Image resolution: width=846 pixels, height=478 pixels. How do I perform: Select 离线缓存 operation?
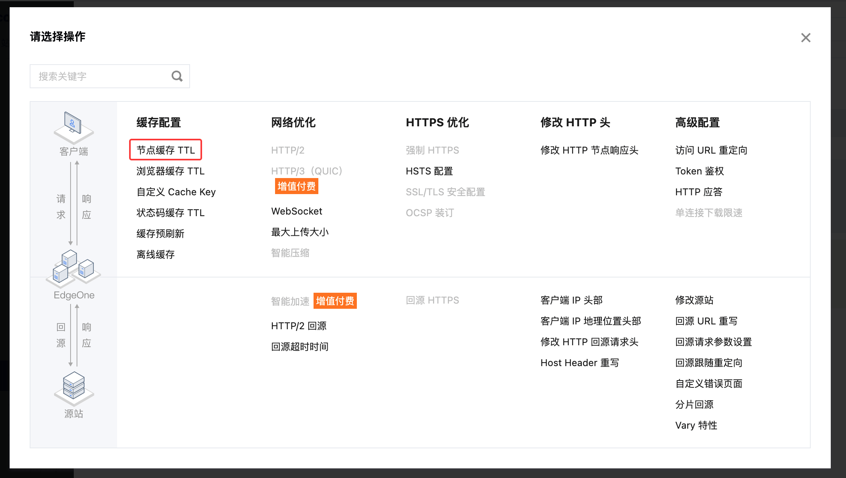[156, 255]
